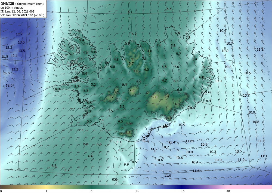
Task: Click the 4.5 value in south Iceland
Action: click(120, 121)
